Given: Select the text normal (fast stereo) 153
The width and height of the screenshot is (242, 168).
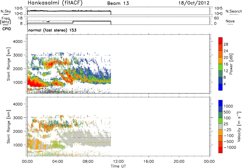Looking at the screenshot, I should pyautogui.click(x=52, y=30).
